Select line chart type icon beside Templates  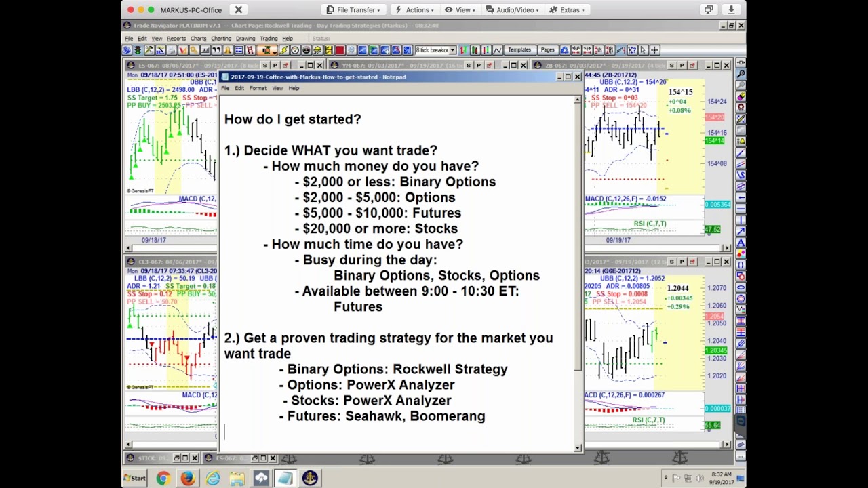(x=497, y=50)
